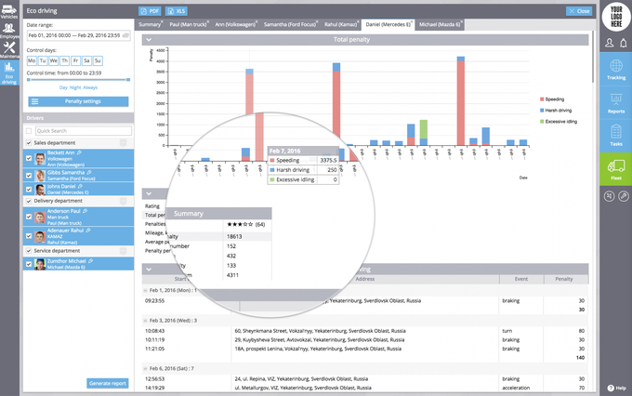Image resolution: width=632 pixels, height=396 pixels.
Task: Click the Generate report button
Action: point(108,383)
